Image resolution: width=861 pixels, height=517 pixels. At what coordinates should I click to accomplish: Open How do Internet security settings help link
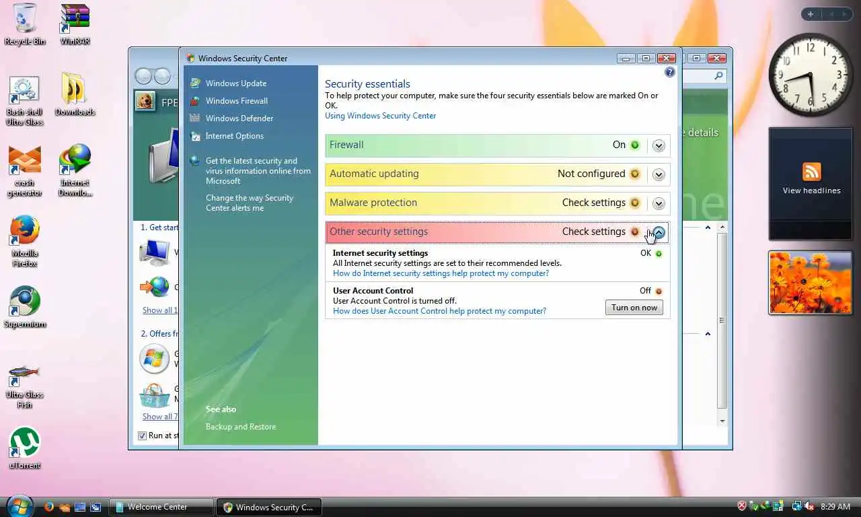click(x=441, y=273)
